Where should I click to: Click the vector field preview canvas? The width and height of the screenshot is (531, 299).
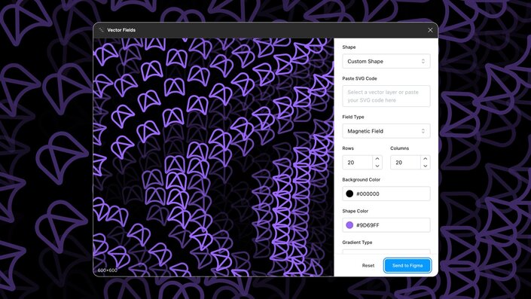point(214,157)
